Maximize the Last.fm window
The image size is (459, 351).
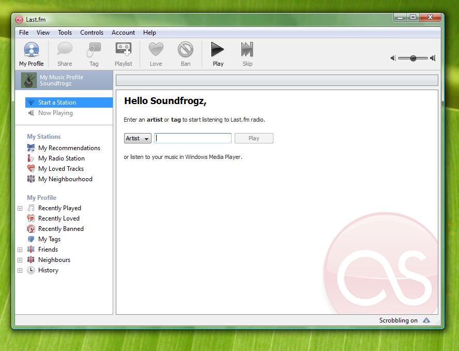pos(413,17)
